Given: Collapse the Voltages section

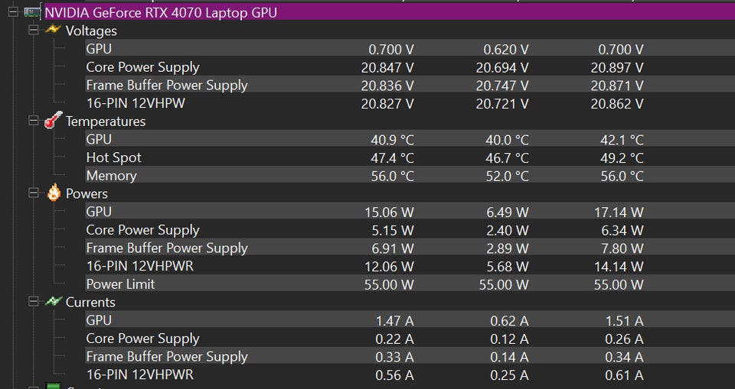Looking at the screenshot, I should (x=33, y=31).
